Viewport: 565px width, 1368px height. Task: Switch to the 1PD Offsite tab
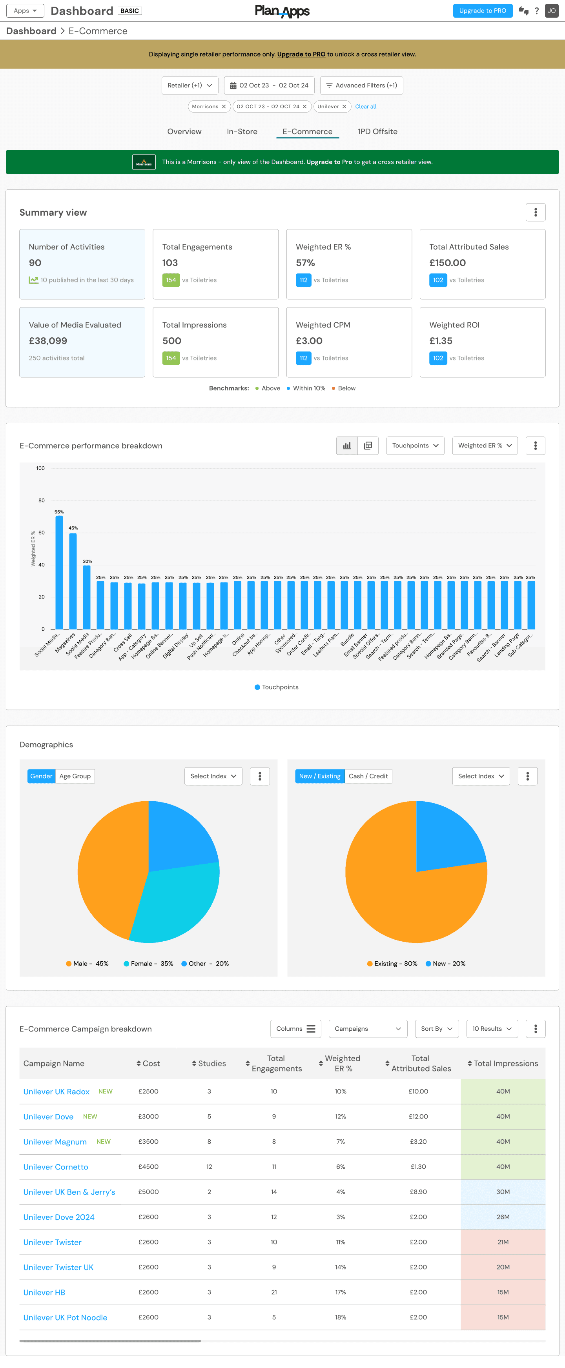point(377,132)
